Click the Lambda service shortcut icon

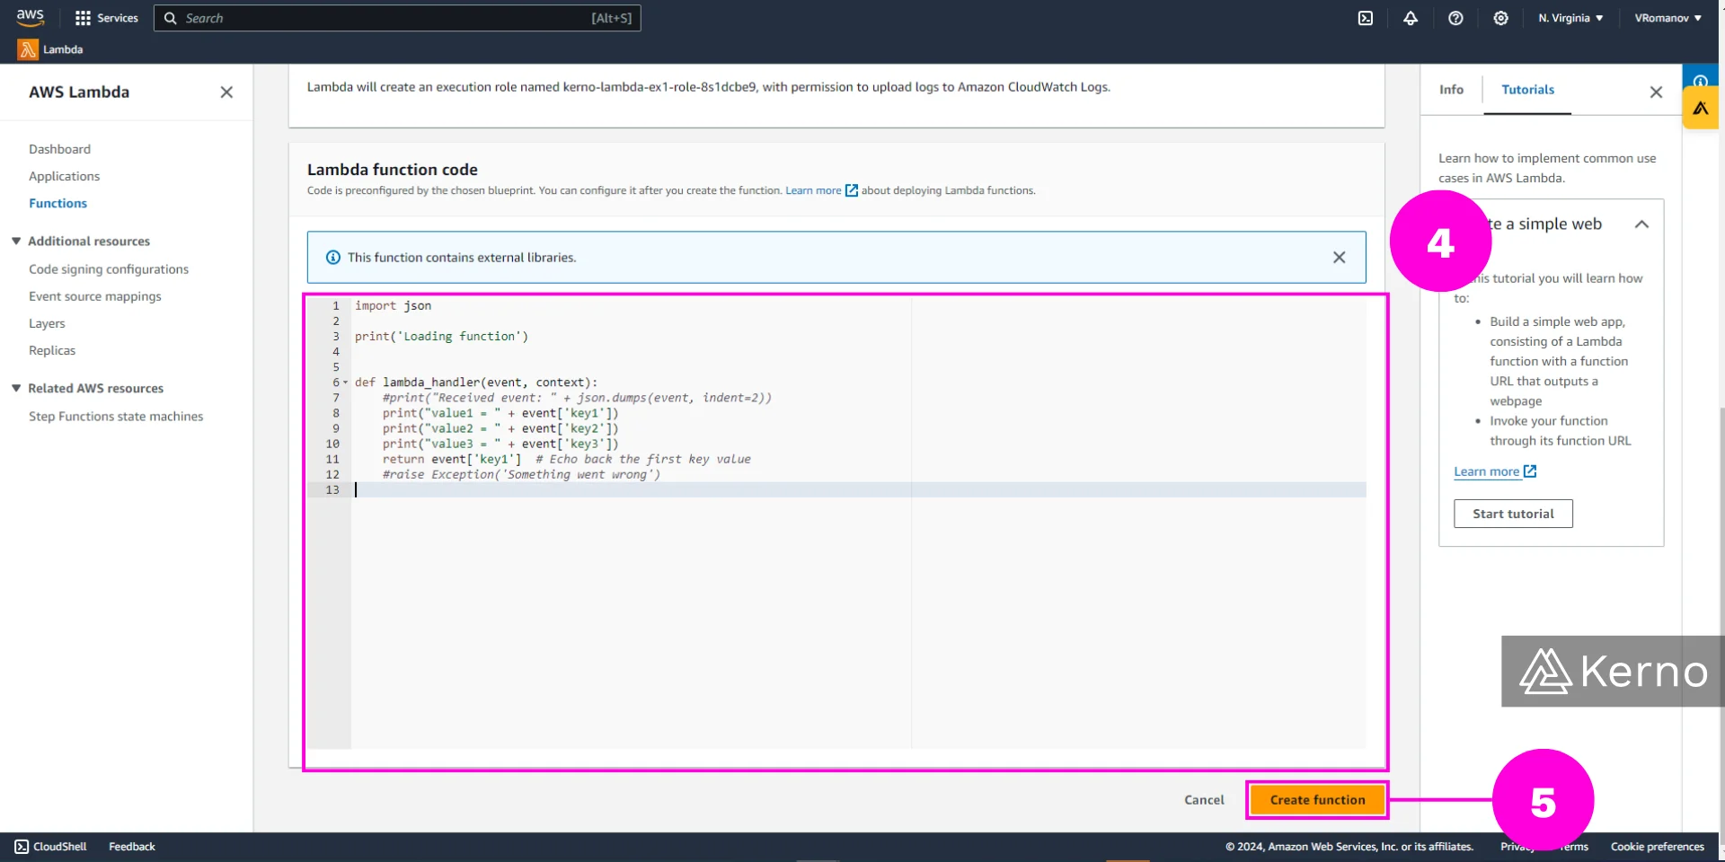(28, 49)
